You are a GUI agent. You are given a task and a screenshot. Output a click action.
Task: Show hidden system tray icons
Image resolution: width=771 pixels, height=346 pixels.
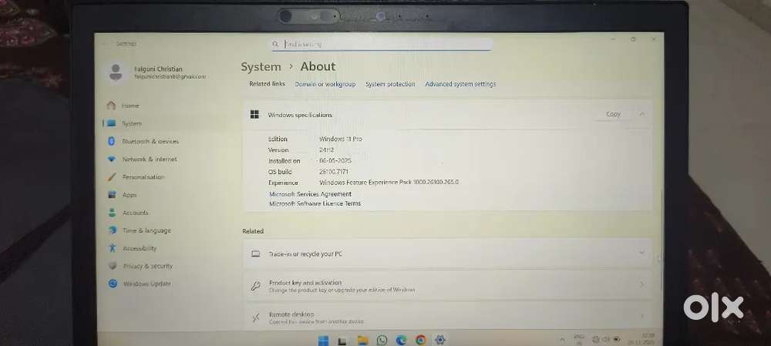point(561,340)
